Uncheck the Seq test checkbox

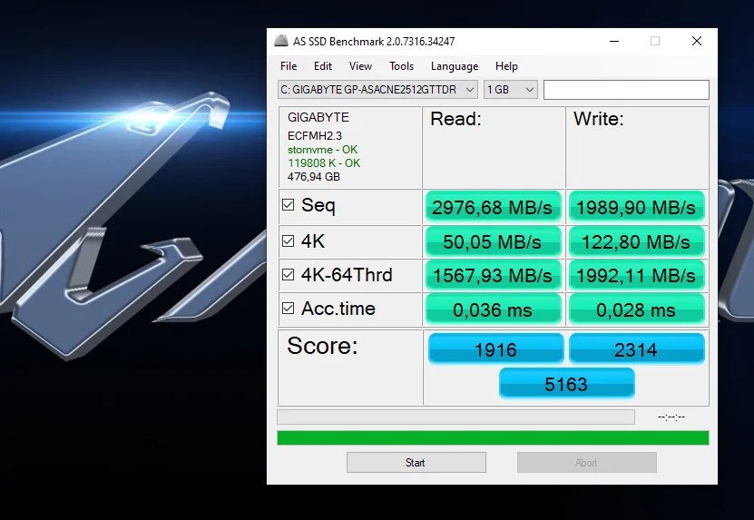289,206
